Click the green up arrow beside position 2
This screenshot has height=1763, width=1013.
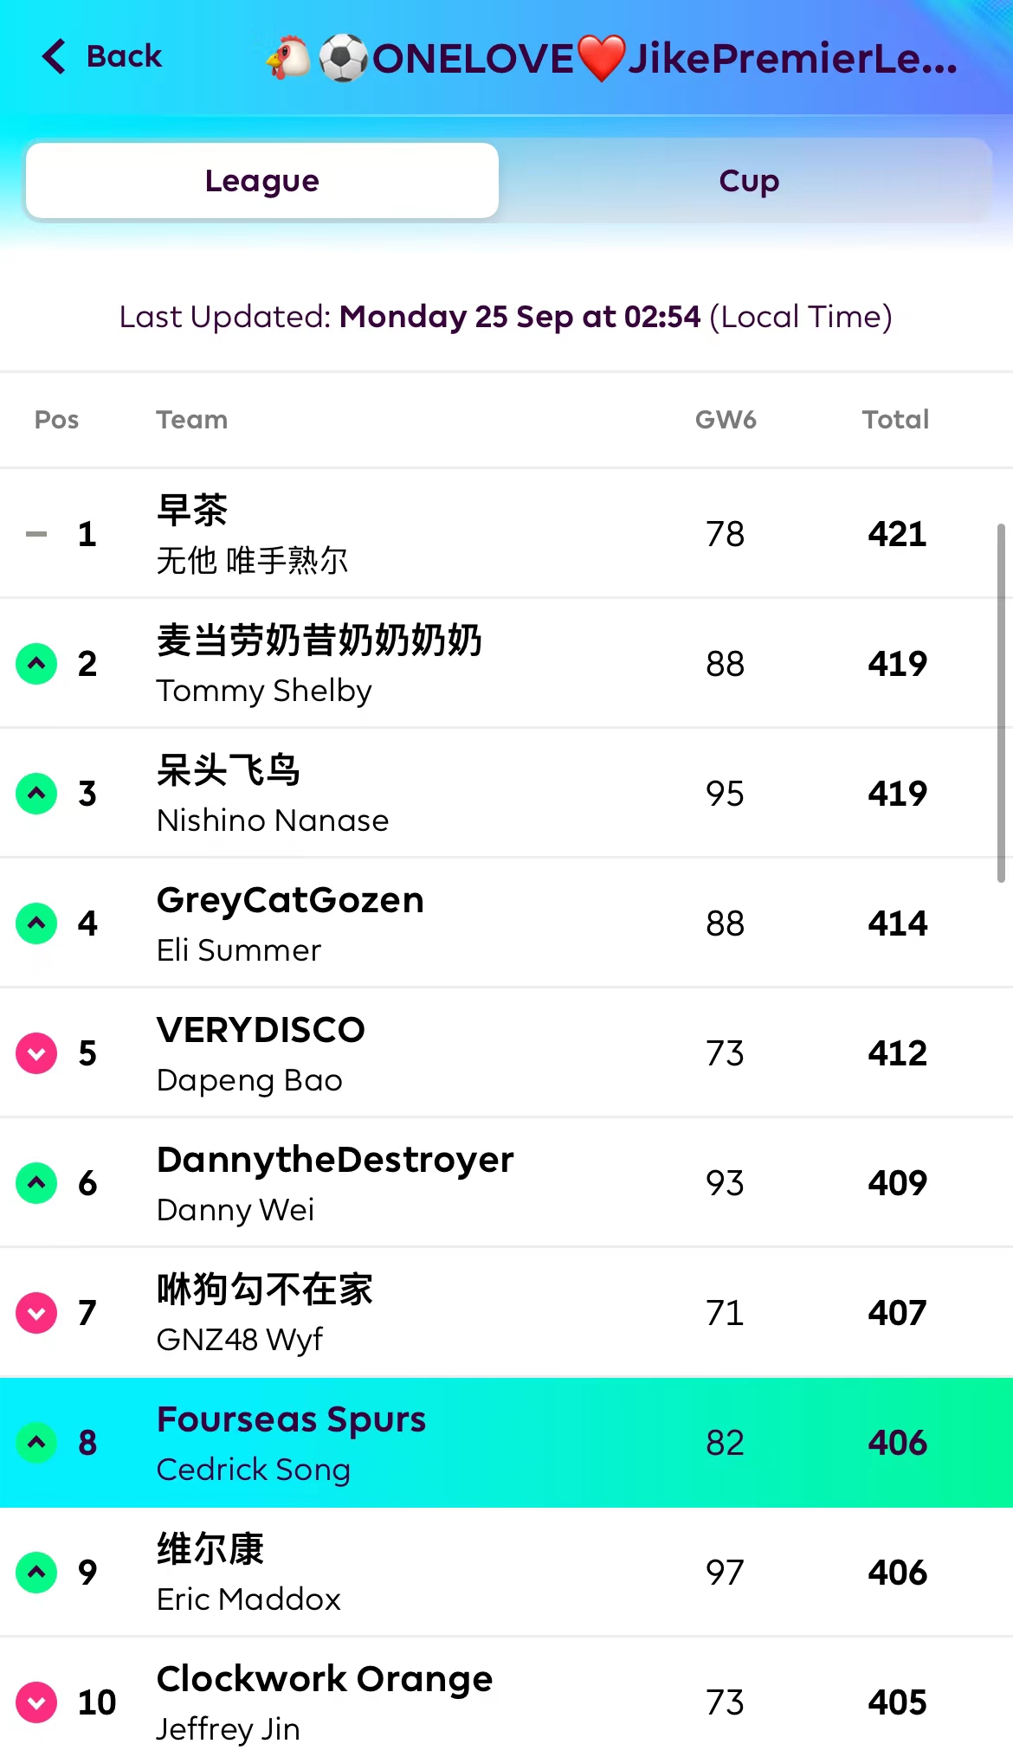(x=36, y=664)
